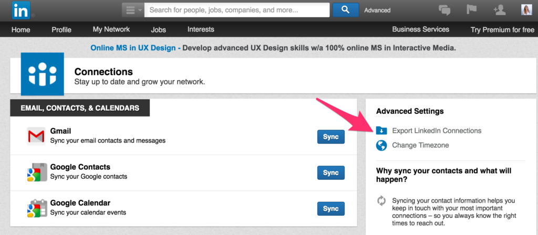Screen dimensions: 538x235
Task: Open the My Network menu
Action: (x=111, y=29)
